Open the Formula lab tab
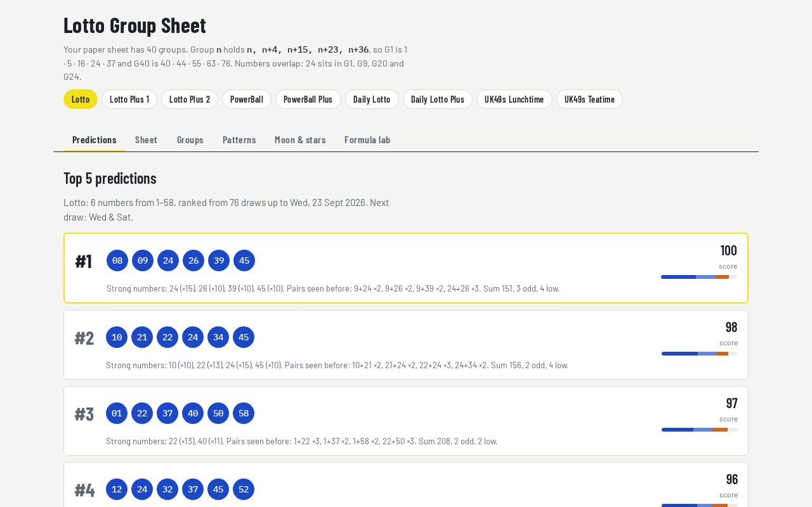 pos(367,140)
